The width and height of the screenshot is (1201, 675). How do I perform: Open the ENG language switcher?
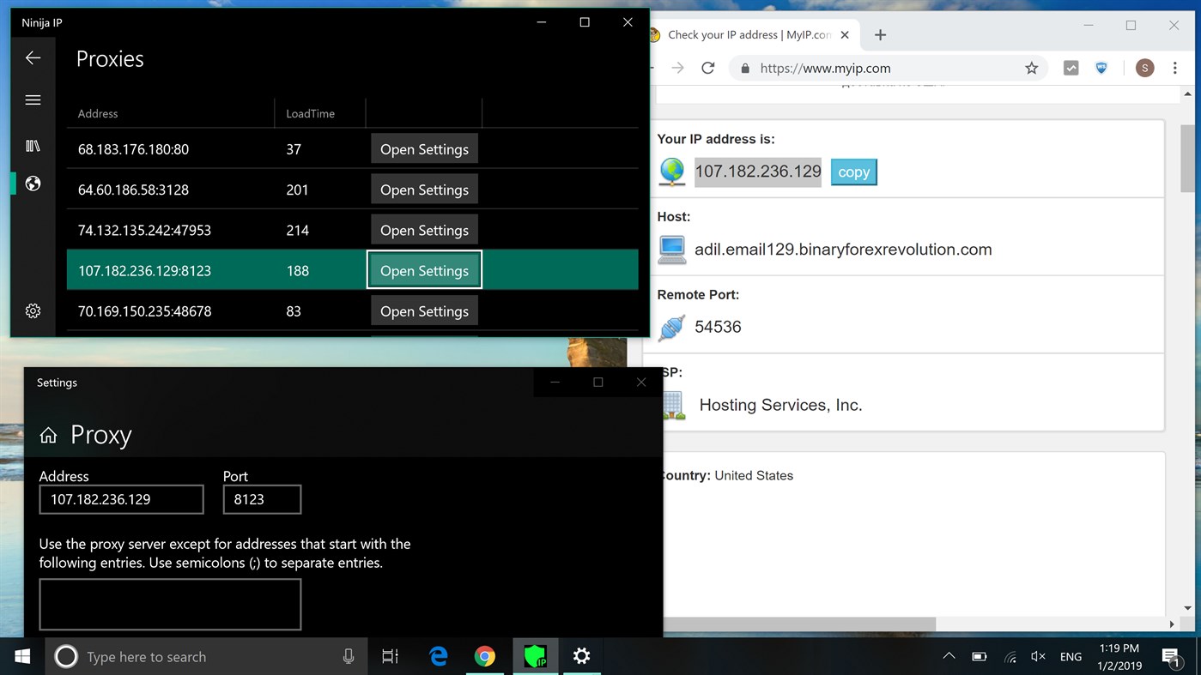tap(1071, 655)
